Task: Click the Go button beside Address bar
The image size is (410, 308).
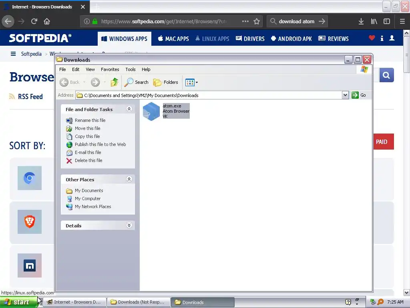Action: click(359, 95)
